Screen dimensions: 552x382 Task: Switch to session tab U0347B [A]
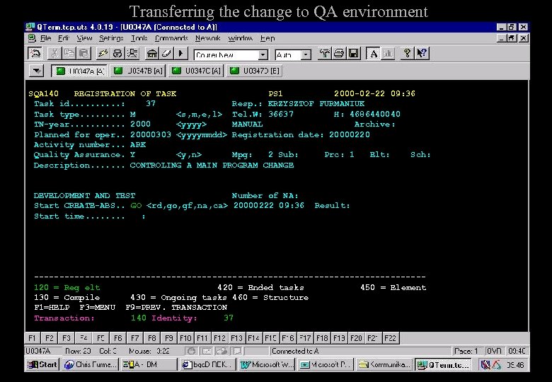[138, 71]
